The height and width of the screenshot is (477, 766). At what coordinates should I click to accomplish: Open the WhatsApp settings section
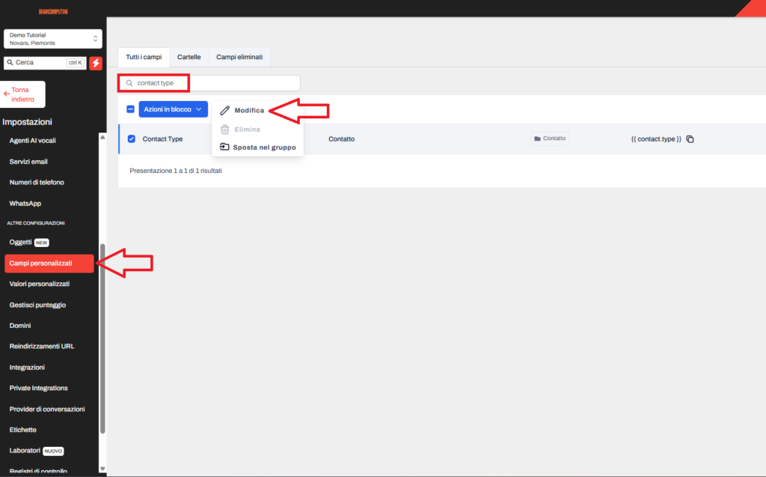(25, 204)
